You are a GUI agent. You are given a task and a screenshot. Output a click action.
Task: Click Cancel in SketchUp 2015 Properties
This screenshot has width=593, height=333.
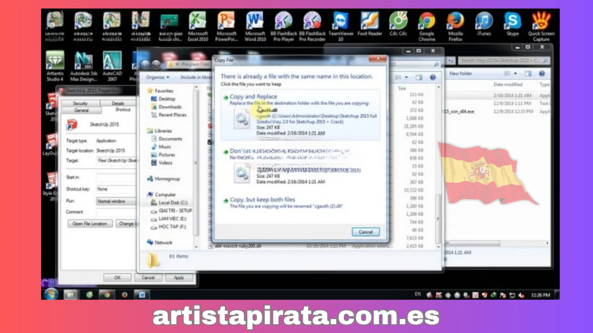148,277
